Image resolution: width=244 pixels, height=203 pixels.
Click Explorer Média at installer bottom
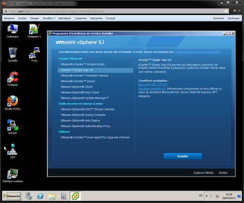click(203, 173)
